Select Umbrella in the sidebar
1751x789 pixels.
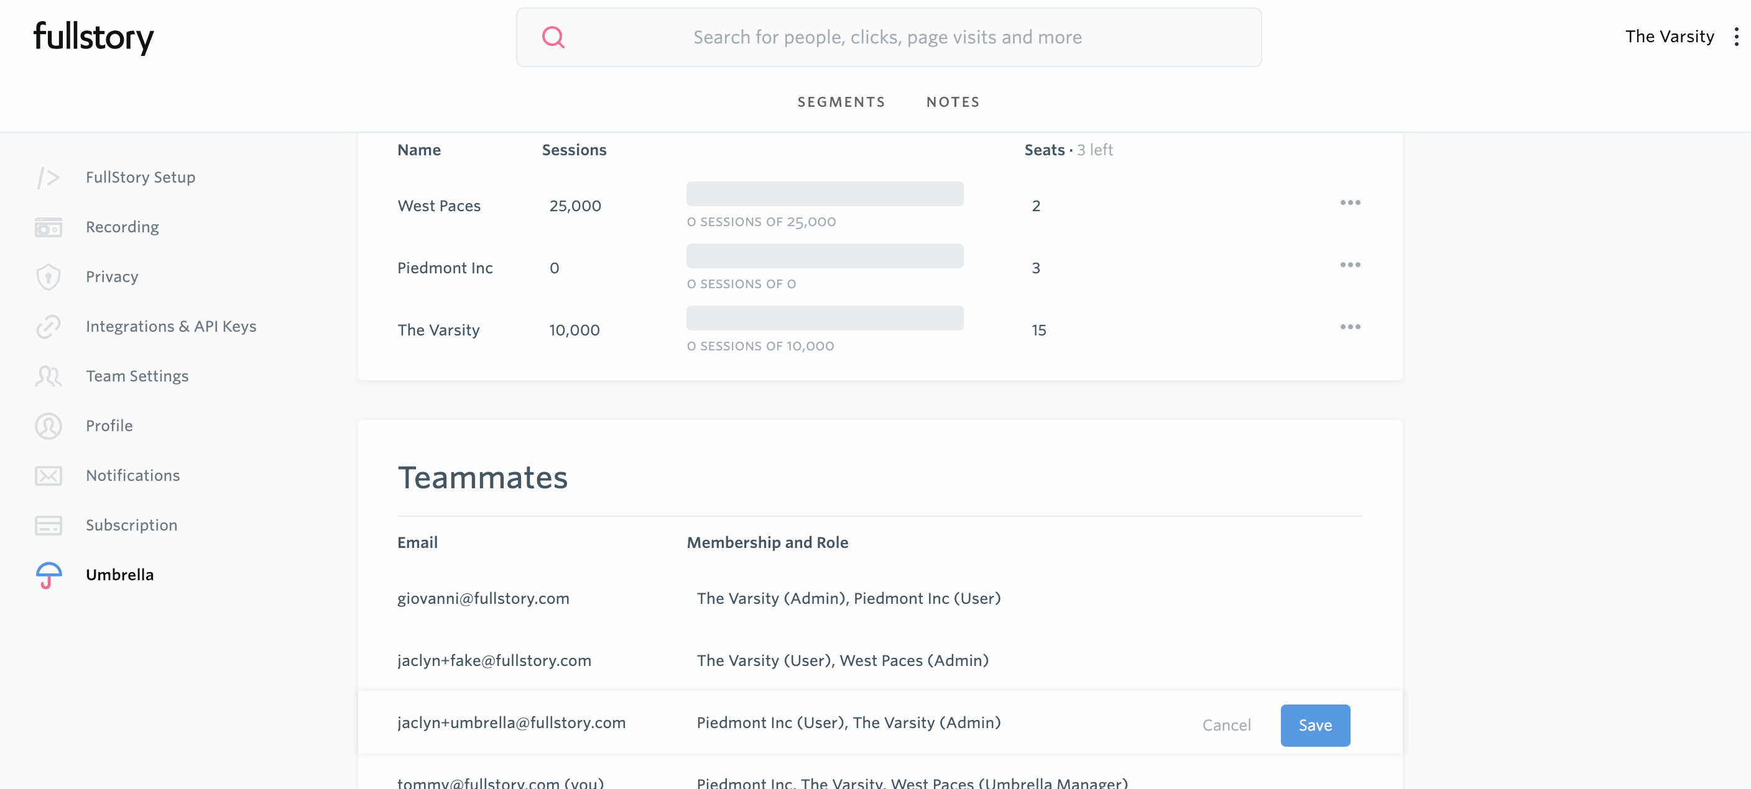[x=119, y=575]
